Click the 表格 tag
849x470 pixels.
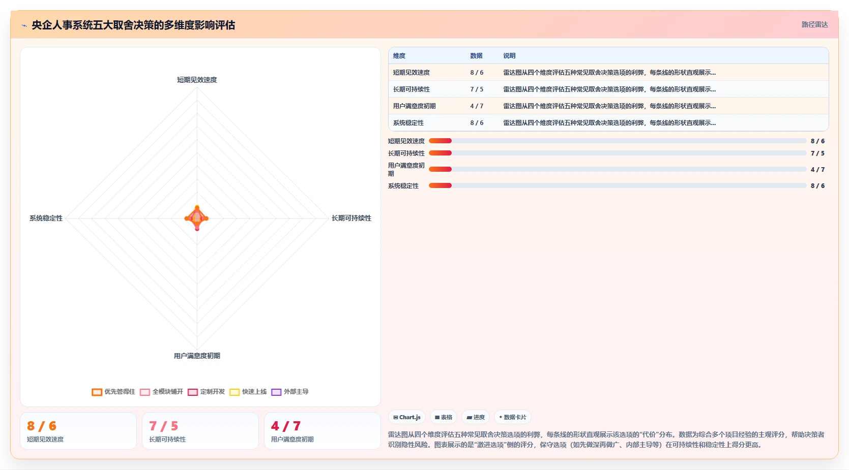click(444, 417)
